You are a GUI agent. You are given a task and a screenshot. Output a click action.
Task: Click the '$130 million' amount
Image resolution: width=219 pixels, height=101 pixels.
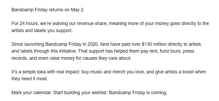click(x=154, y=44)
